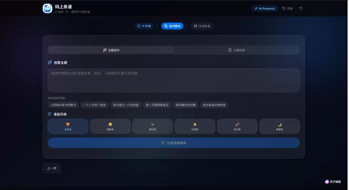Pick the 一个人学会了做饭 inspiration chip

94,105
